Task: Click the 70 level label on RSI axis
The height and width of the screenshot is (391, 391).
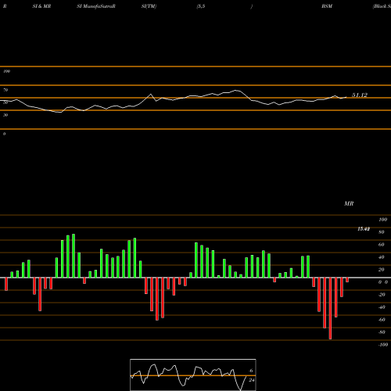Action: click(5, 90)
